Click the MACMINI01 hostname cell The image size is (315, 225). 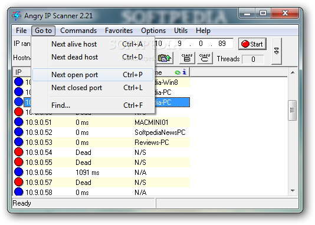151,123
